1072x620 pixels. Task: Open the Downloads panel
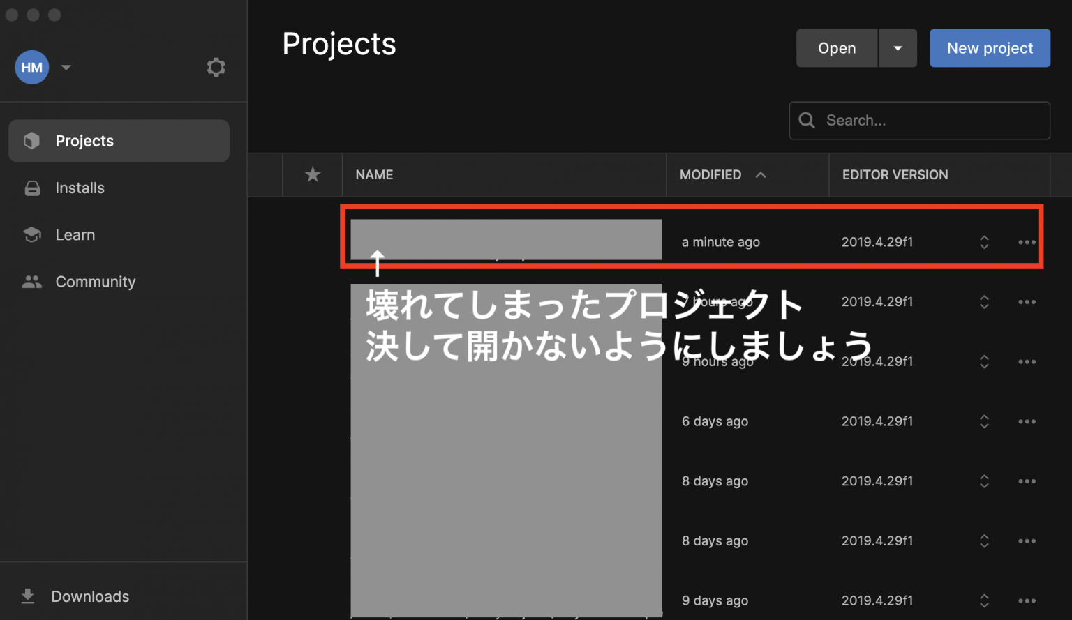89,596
